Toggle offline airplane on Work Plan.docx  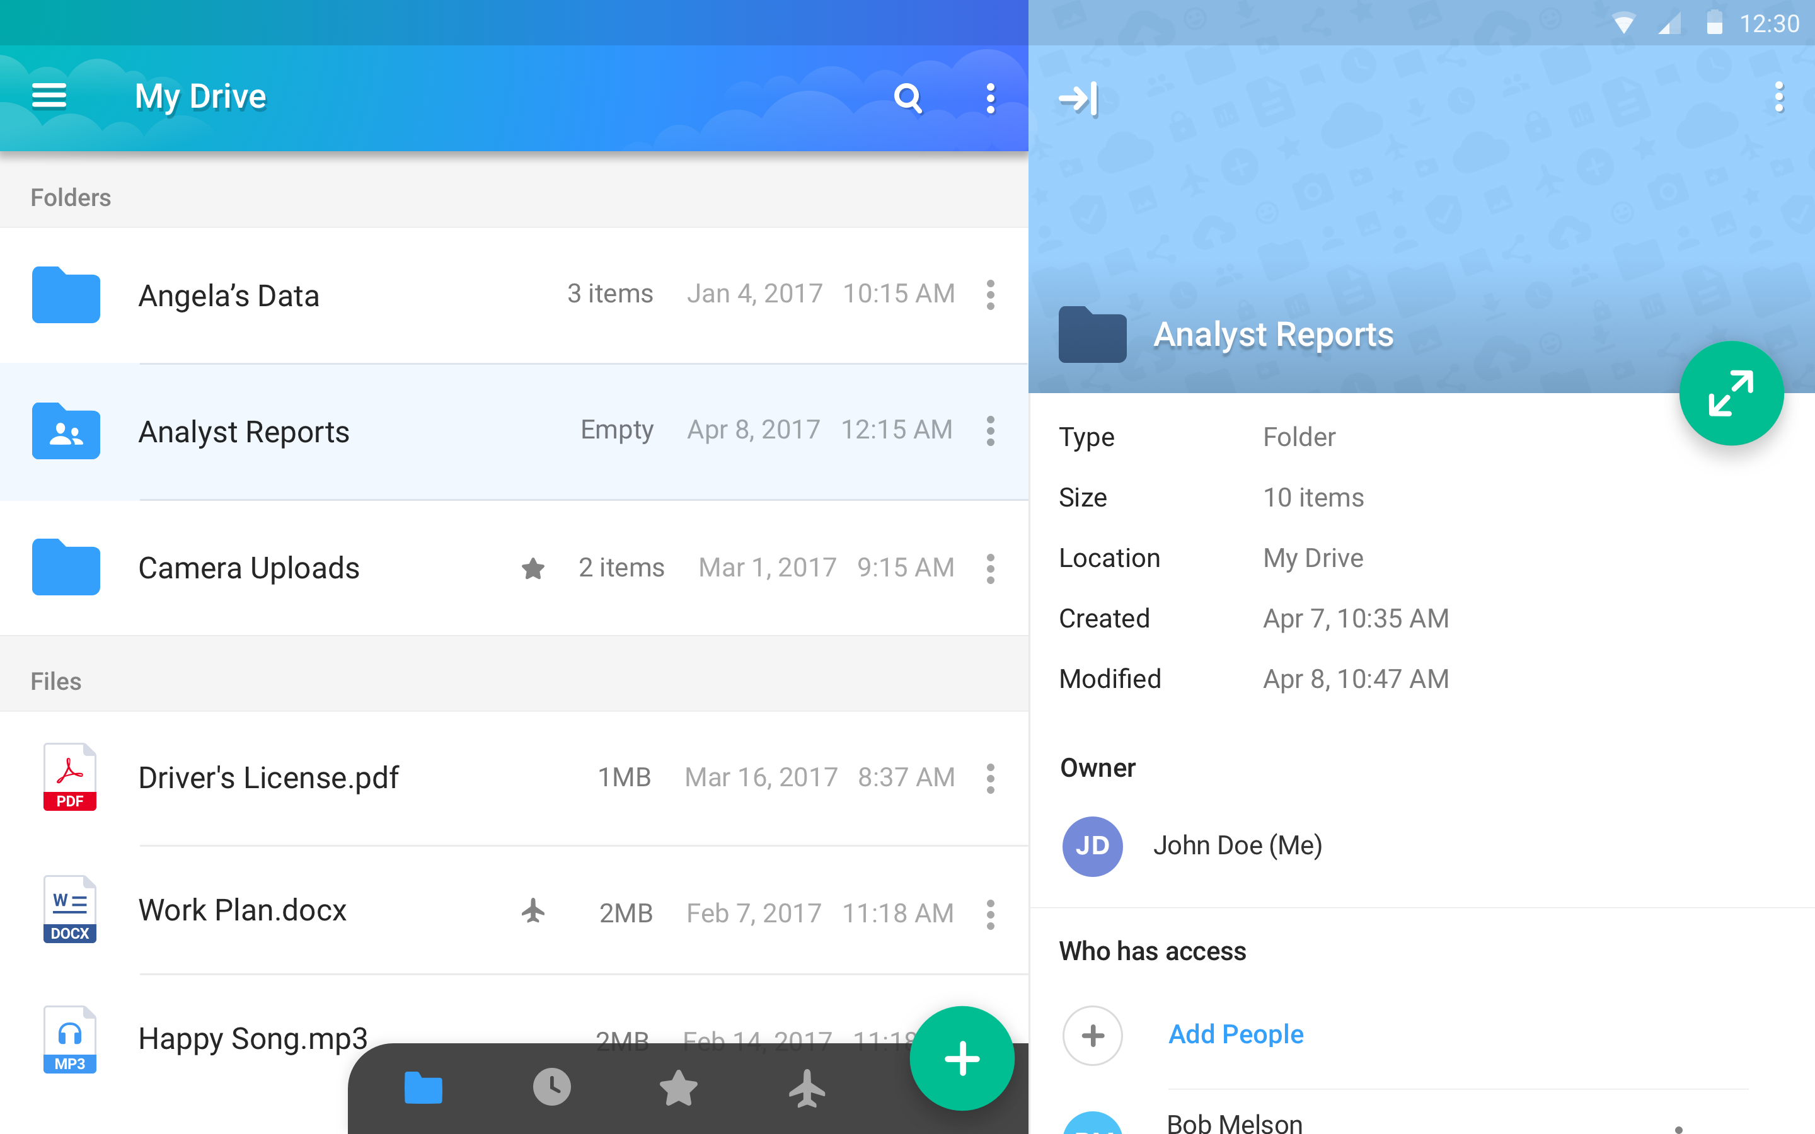(x=533, y=911)
